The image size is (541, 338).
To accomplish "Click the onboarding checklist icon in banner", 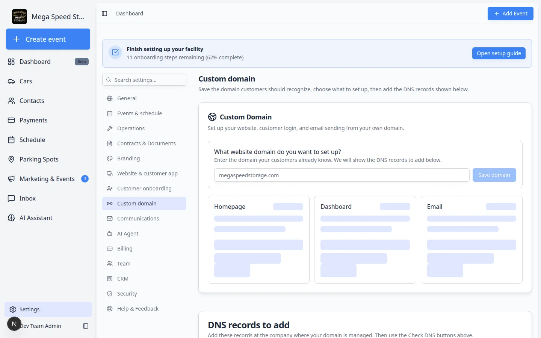I will (115, 53).
